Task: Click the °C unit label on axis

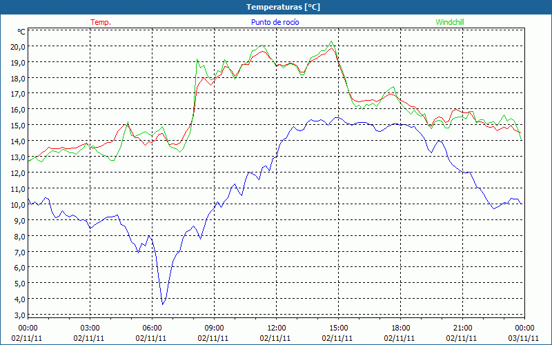Action: (21, 32)
